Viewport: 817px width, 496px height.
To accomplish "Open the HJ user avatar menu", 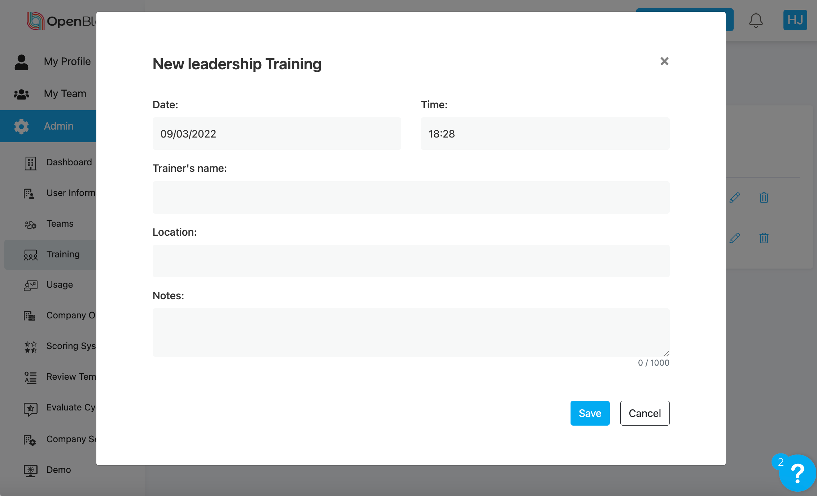I will tap(795, 20).
